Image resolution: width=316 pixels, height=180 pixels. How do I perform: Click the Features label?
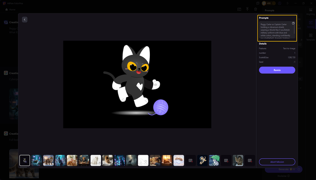tap(263, 49)
